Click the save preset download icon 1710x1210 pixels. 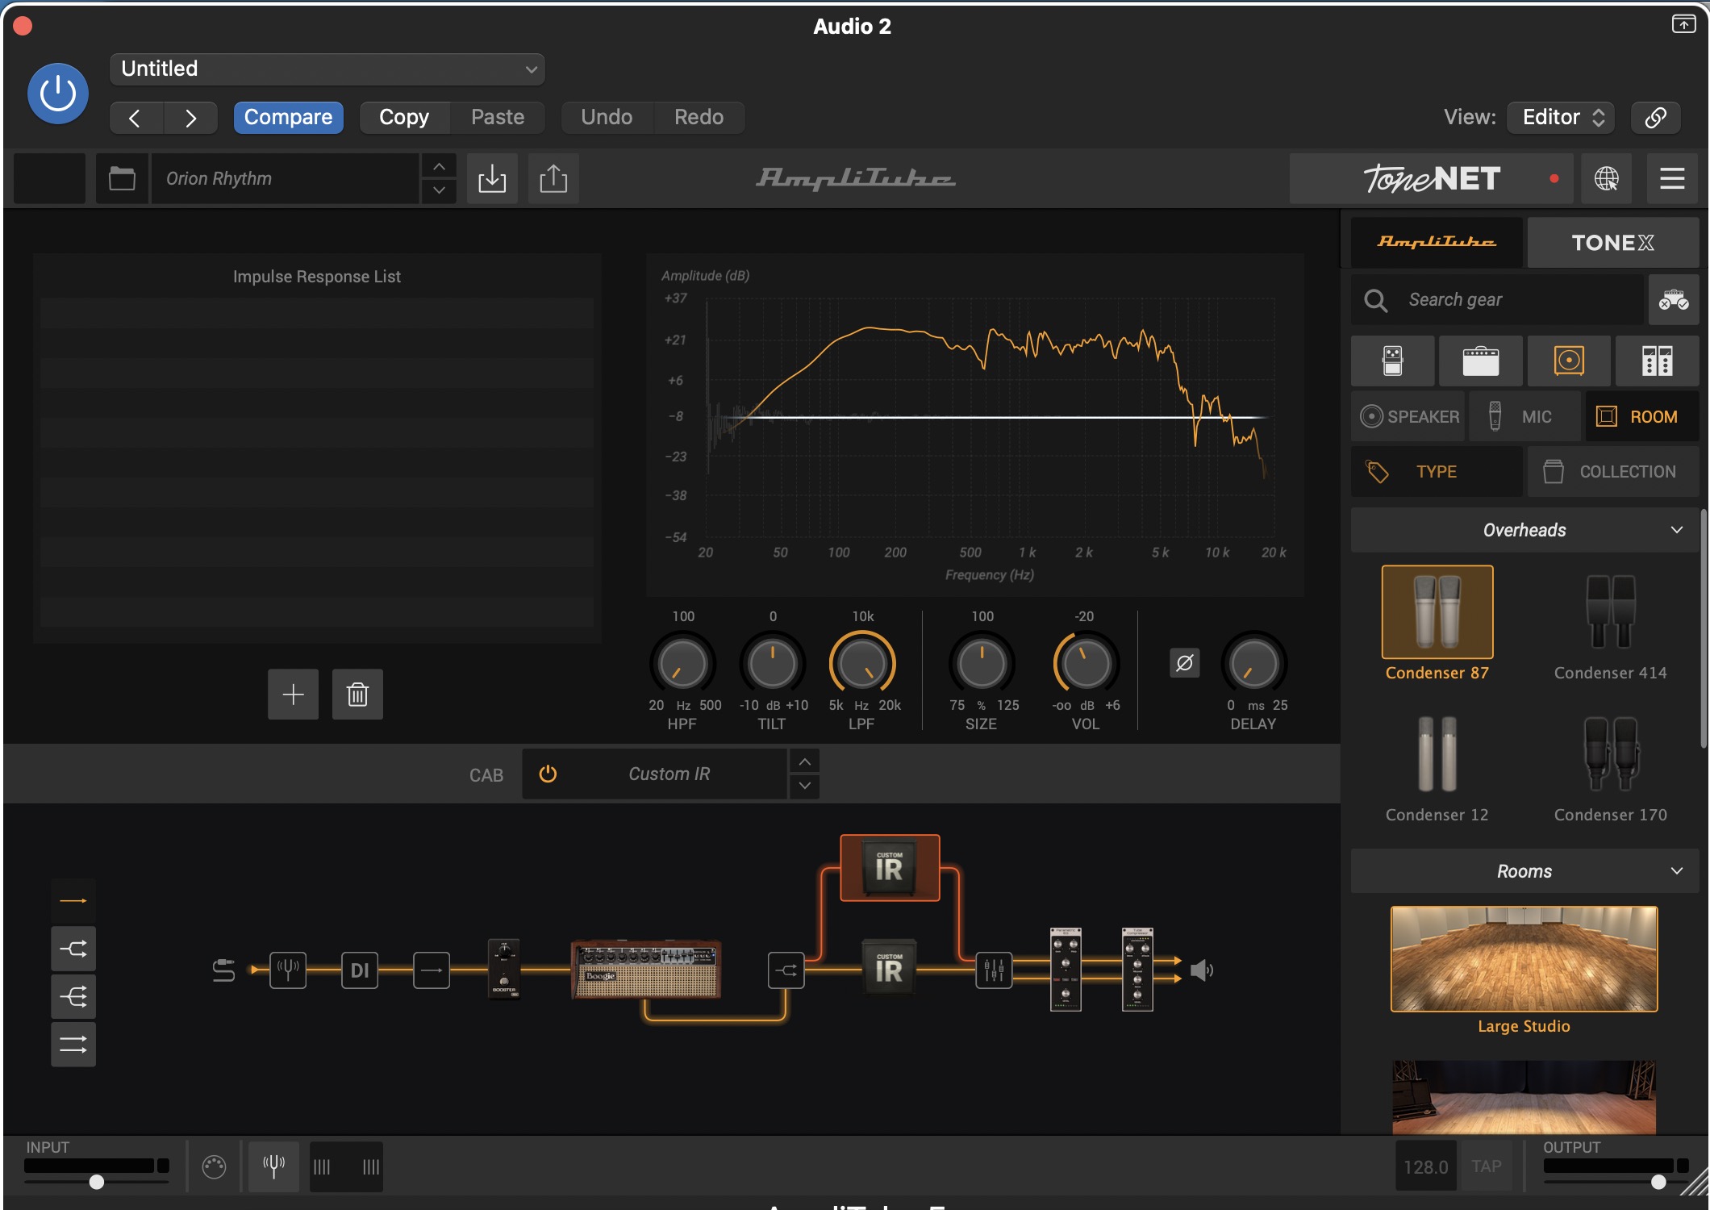491,178
